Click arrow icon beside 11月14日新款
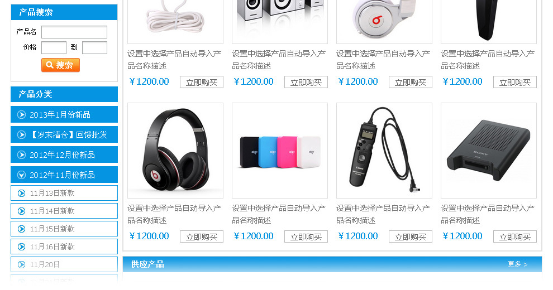 pos(22,211)
